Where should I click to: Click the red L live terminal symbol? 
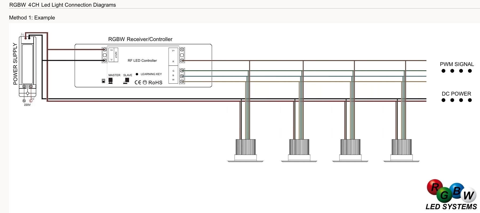[x=31, y=101]
